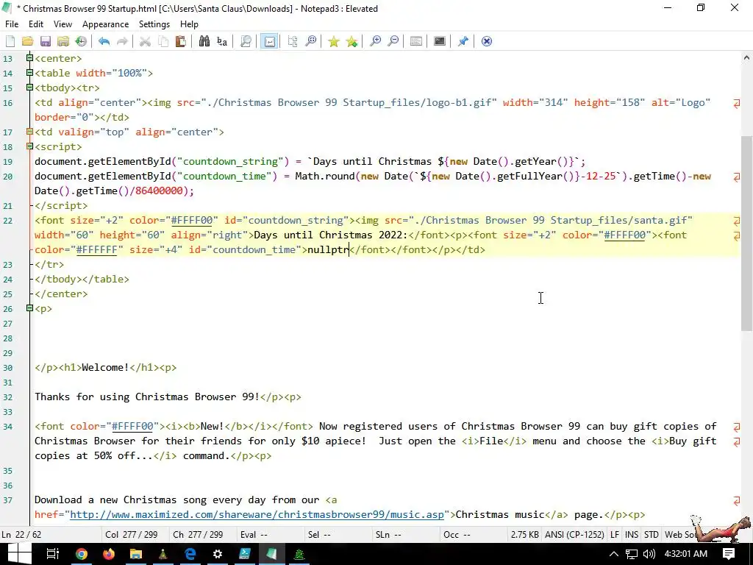This screenshot has width=753, height=565.
Task: Click the nullptr text on line 22
Action: [x=328, y=250]
